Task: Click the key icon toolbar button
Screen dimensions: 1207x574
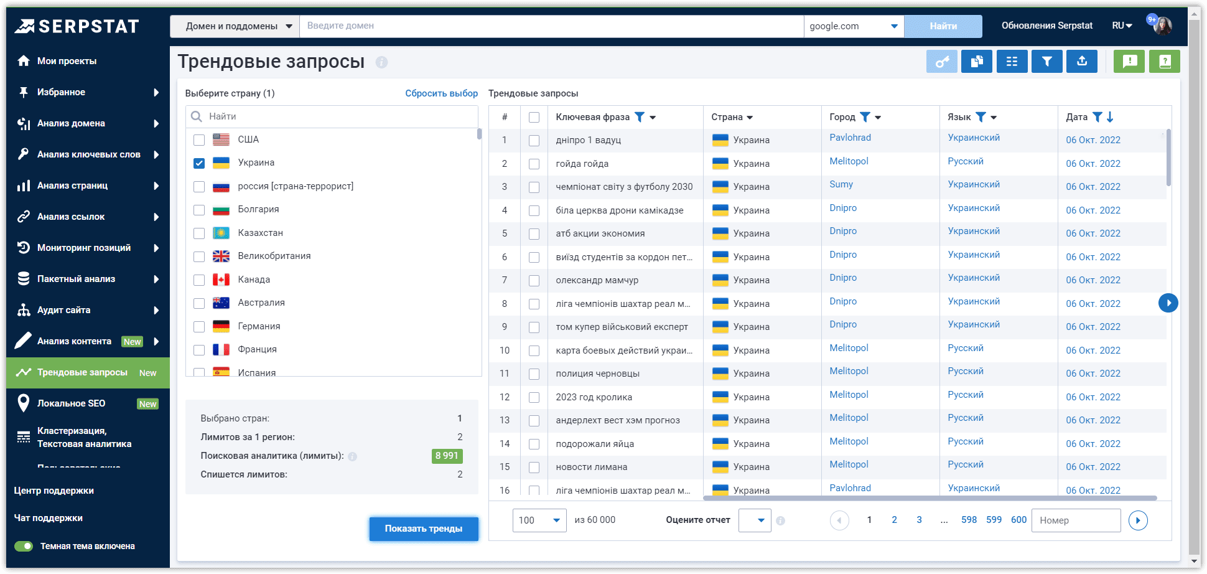Action: (x=942, y=61)
